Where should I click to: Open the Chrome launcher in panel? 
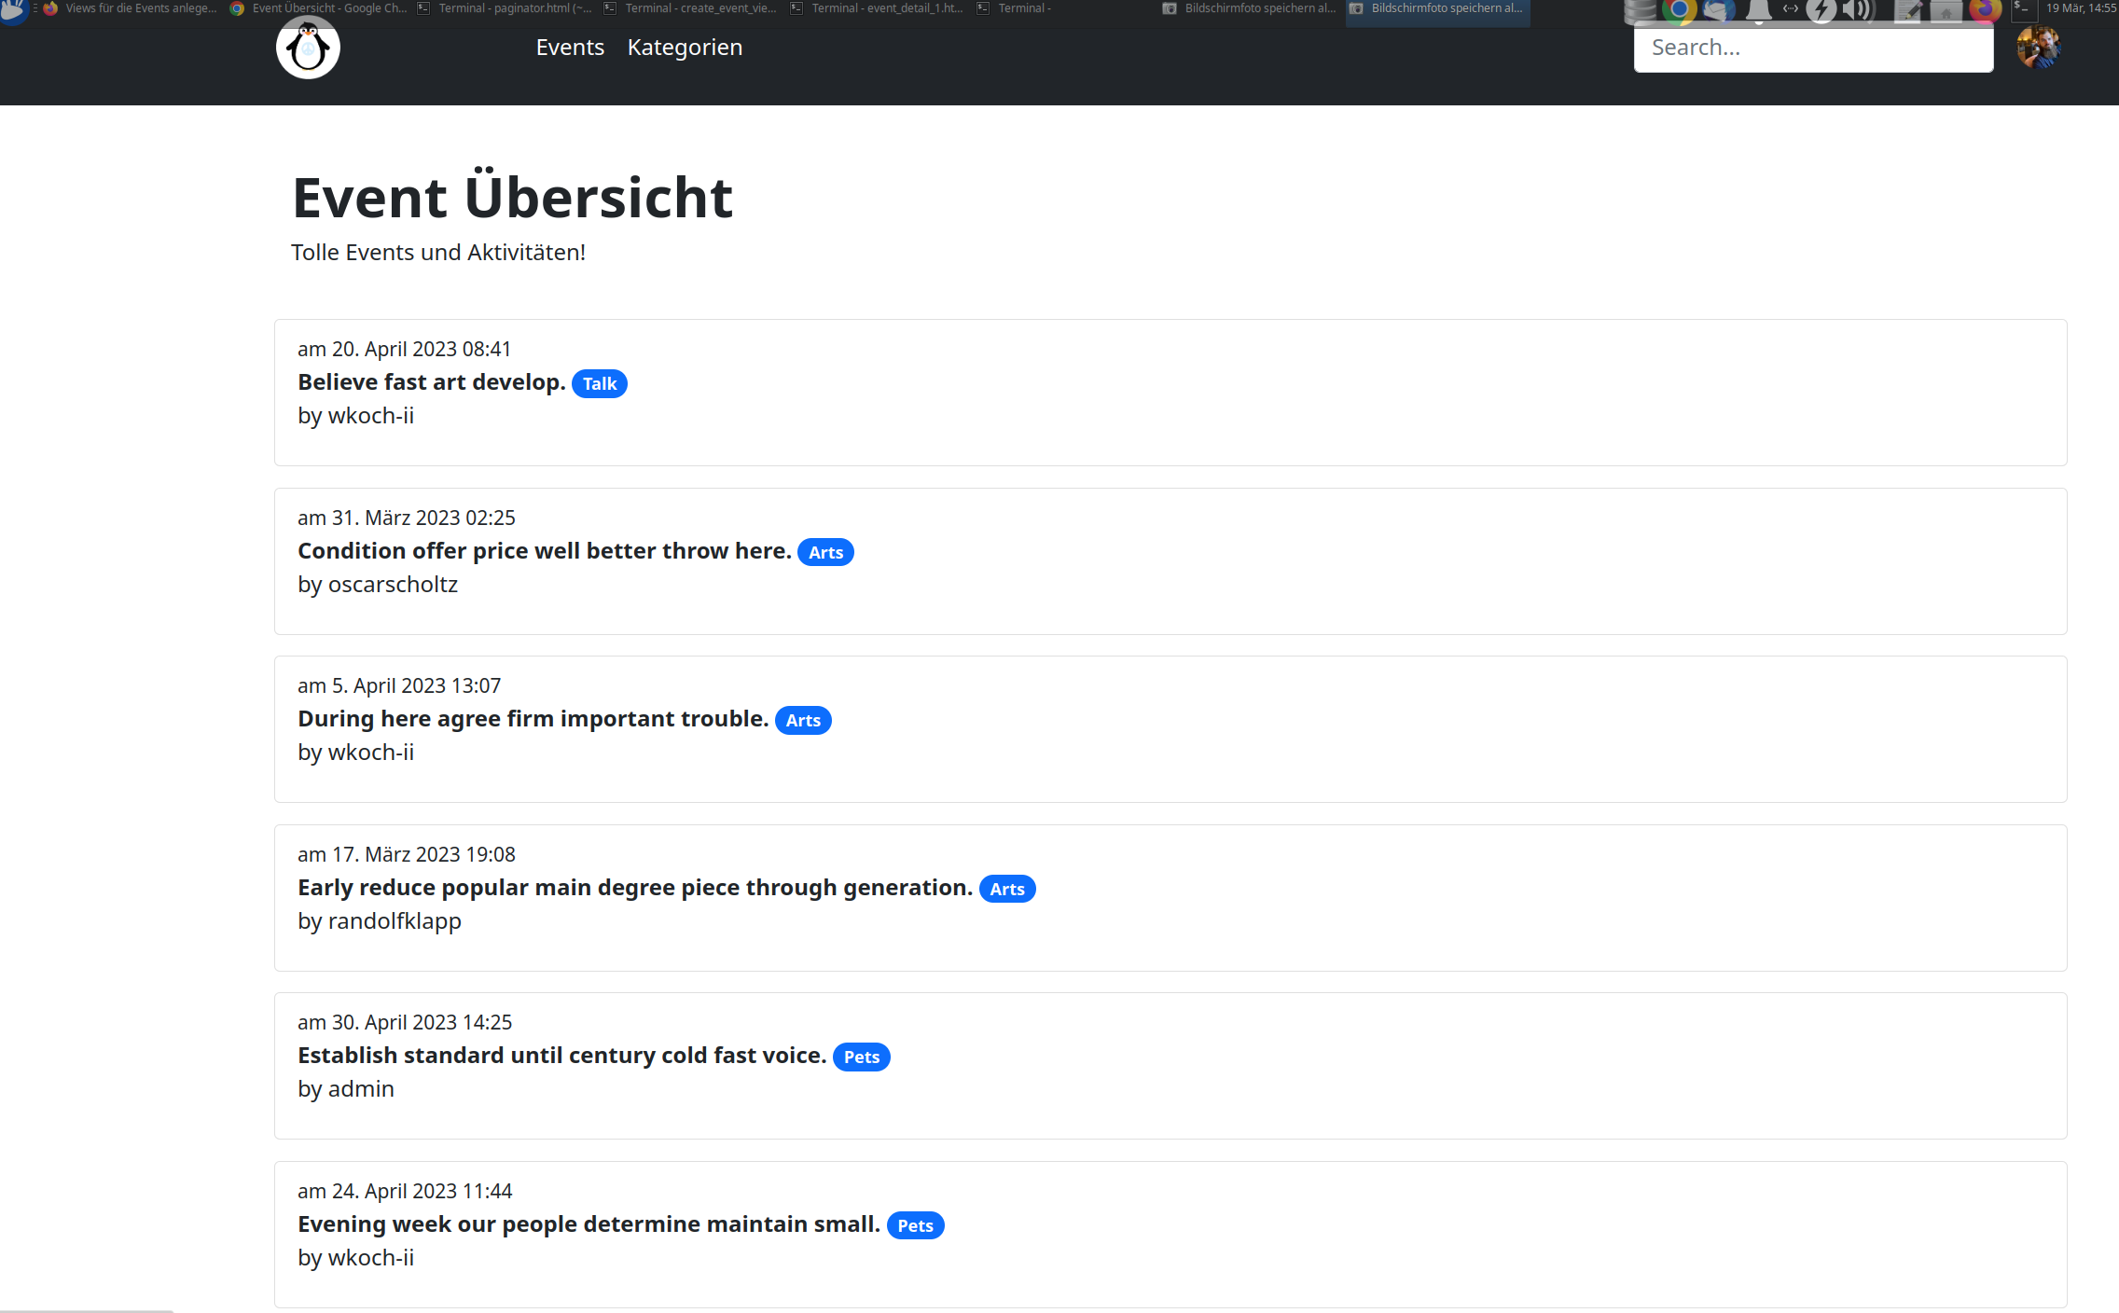[1678, 9]
